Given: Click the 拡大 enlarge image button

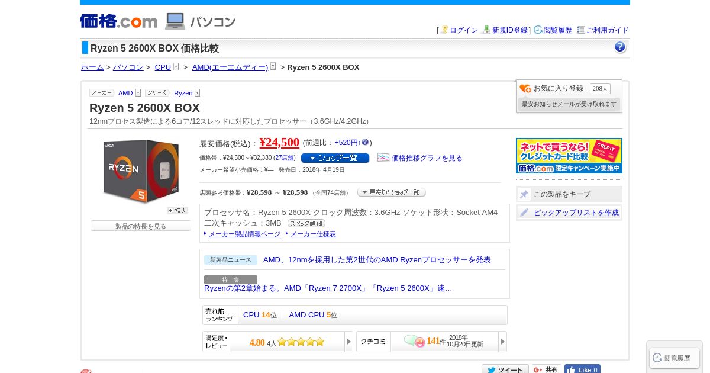Looking at the screenshot, I should click(x=177, y=211).
